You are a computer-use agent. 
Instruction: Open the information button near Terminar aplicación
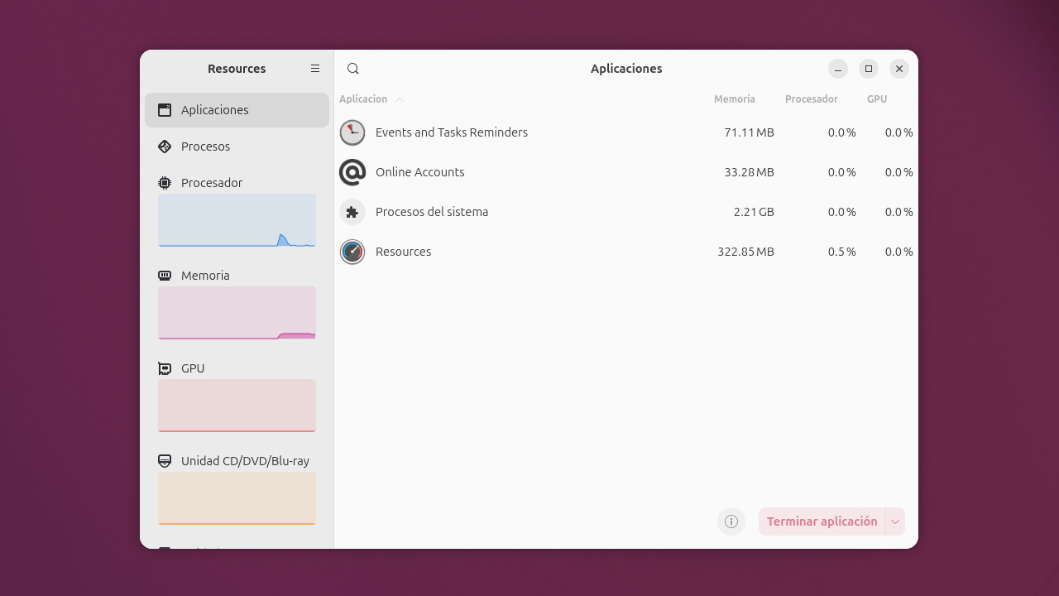coord(731,521)
